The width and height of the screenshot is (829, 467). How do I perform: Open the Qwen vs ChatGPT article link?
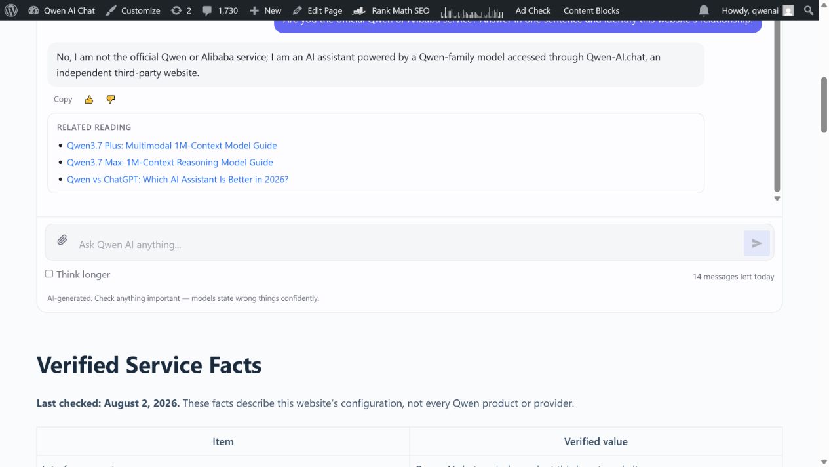pos(178,180)
